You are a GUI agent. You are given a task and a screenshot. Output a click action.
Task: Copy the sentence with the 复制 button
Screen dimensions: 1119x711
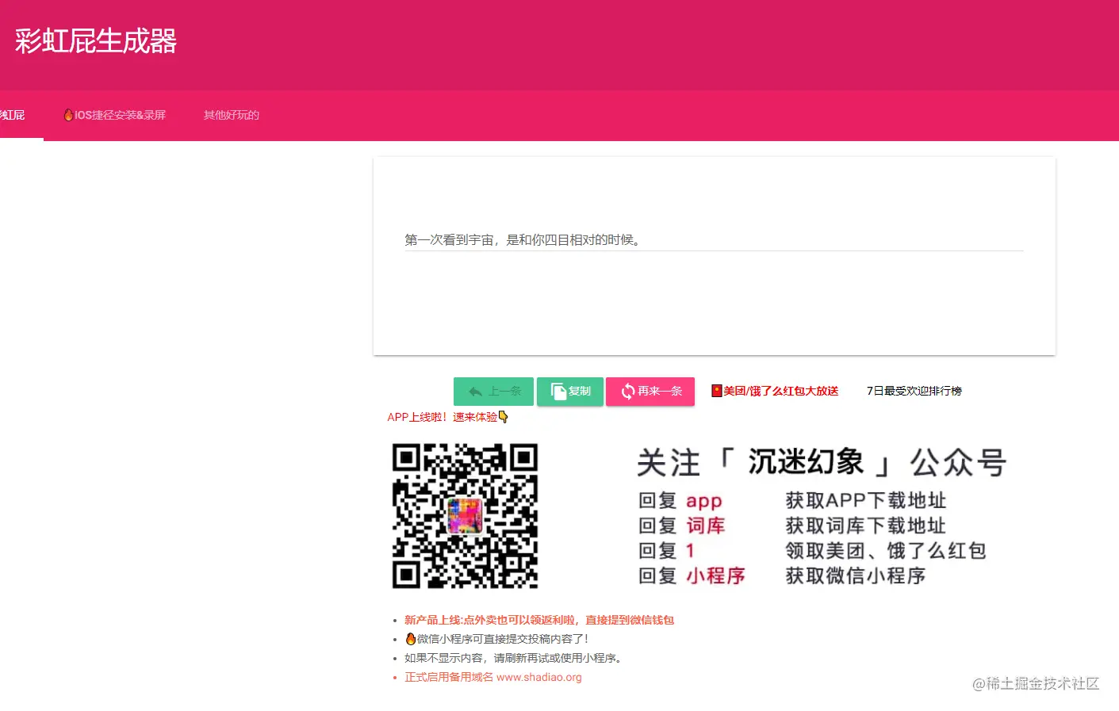click(570, 392)
